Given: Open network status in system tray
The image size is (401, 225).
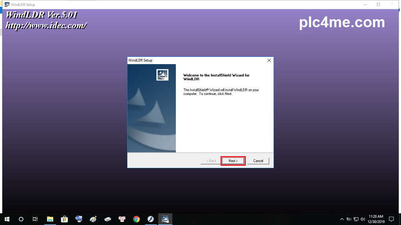Looking at the screenshot, I should (356, 219).
